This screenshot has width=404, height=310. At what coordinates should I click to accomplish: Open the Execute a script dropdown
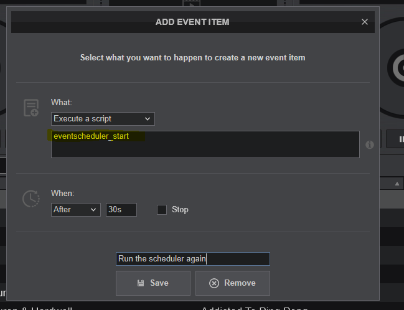(x=103, y=118)
